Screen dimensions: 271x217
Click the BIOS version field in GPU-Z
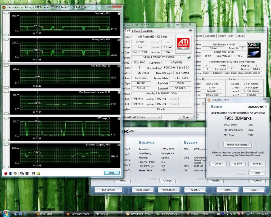[159, 57]
